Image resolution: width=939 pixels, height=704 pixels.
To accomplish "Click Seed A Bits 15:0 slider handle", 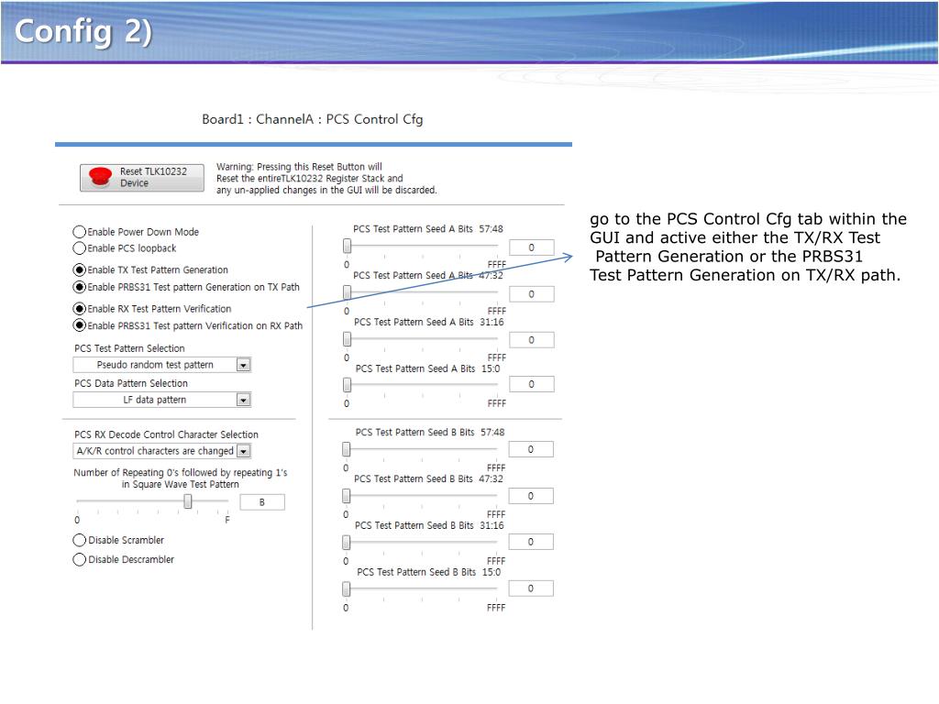I will pos(347,385).
